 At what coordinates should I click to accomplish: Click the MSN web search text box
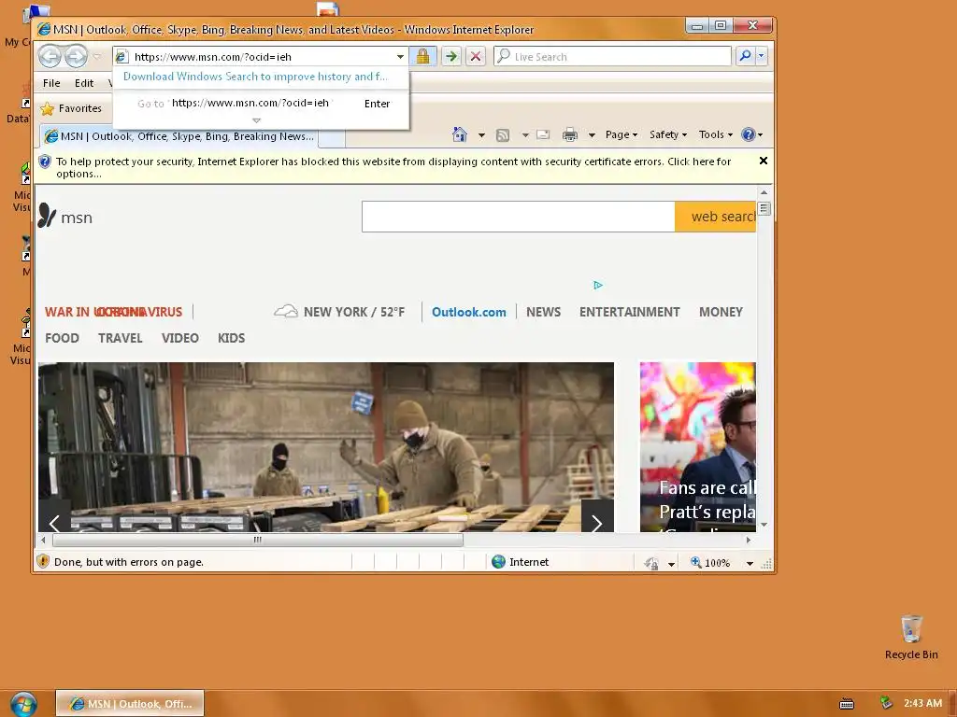518,217
